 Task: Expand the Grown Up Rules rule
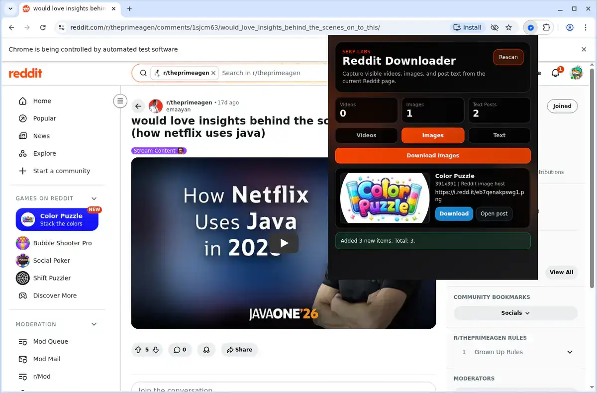click(x=516, y=352)
